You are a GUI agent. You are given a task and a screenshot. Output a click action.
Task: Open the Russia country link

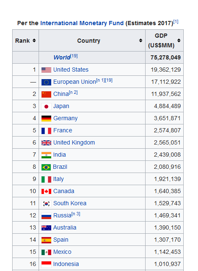point(63,215)
